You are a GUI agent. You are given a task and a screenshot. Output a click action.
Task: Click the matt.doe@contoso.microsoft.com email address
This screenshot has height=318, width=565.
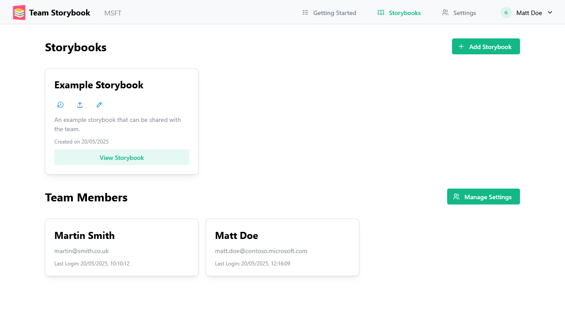pos(261,251)
